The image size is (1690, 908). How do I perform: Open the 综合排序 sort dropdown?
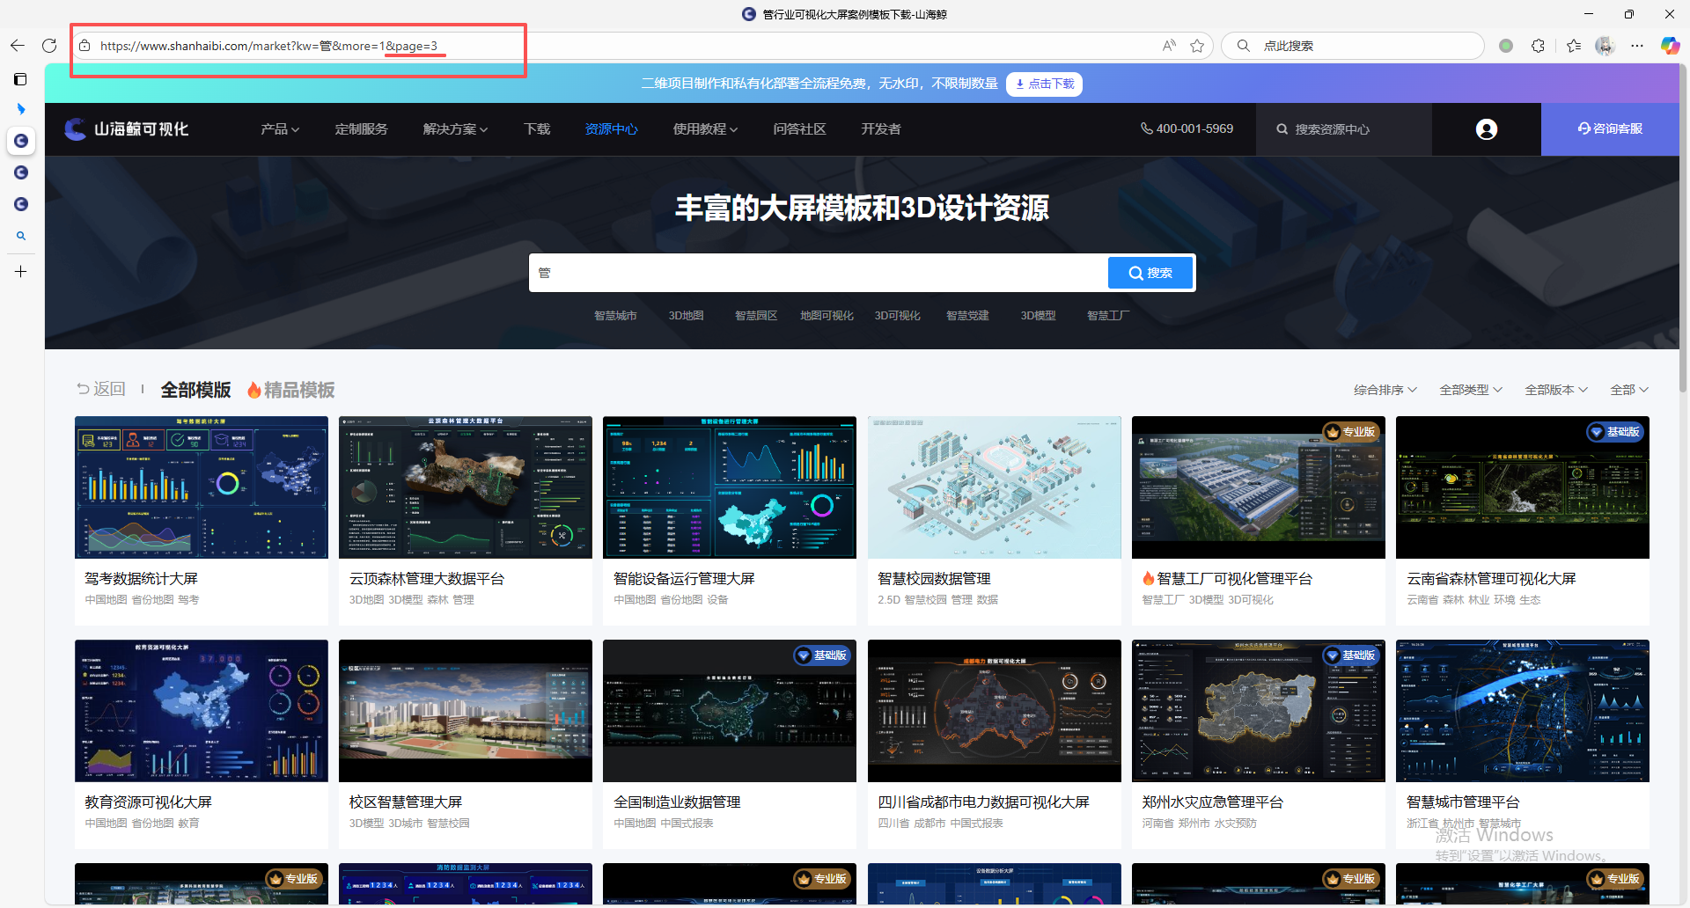point(1385,390)
